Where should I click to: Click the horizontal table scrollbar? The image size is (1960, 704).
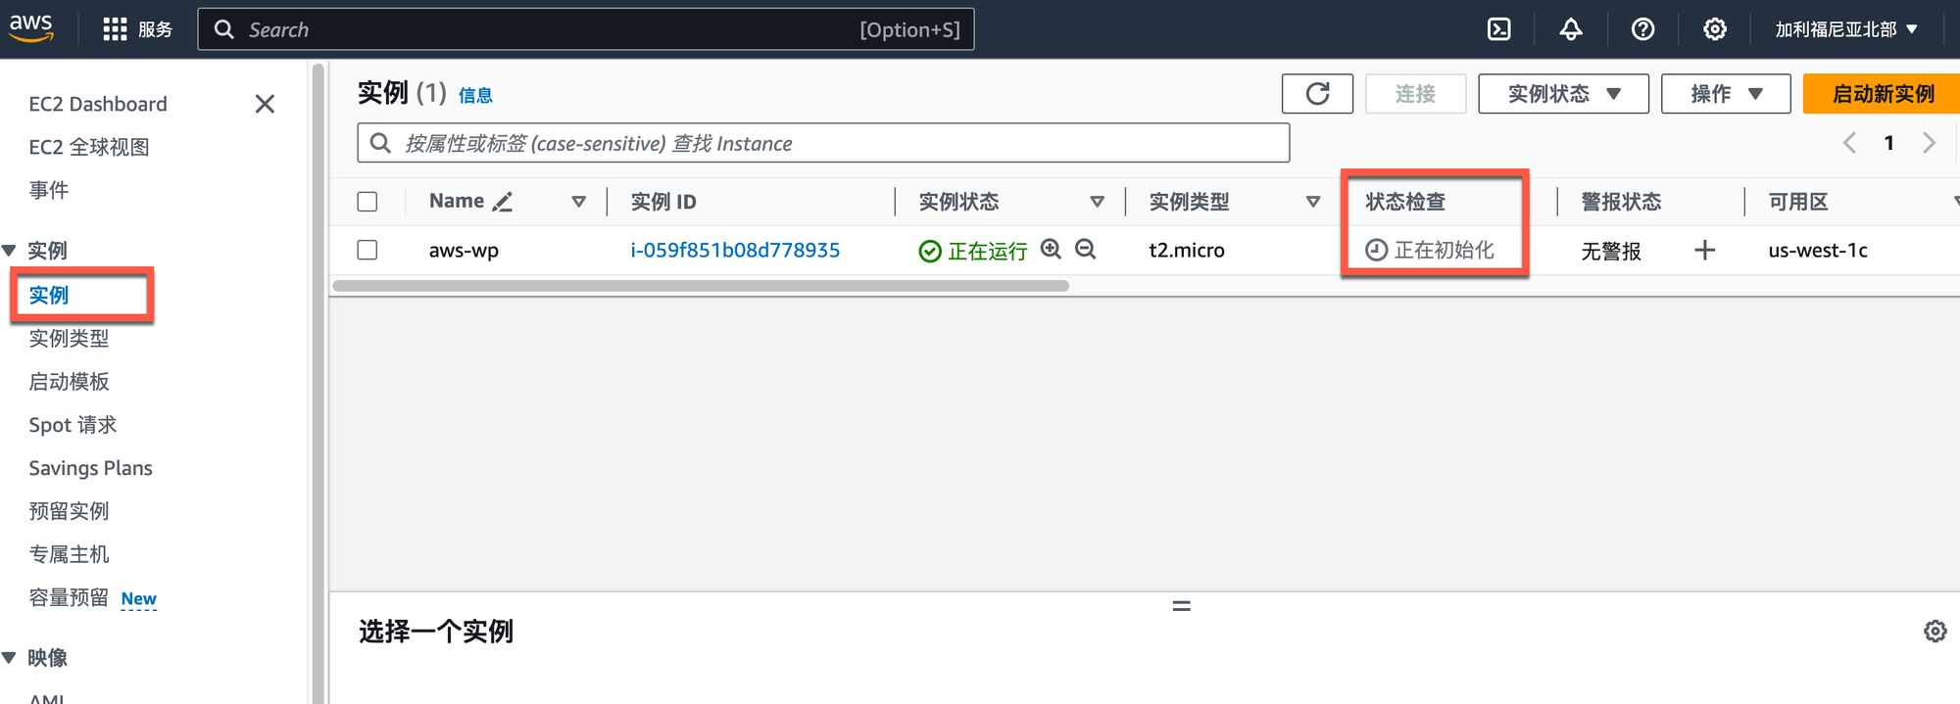pyautogui.click(x=701, y=286)
